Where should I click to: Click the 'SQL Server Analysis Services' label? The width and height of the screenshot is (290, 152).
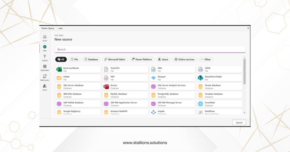coord(172,85)
